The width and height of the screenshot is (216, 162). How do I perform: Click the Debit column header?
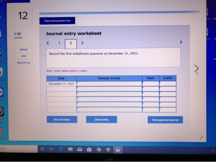pyautogui.click(x=150, y=78)
